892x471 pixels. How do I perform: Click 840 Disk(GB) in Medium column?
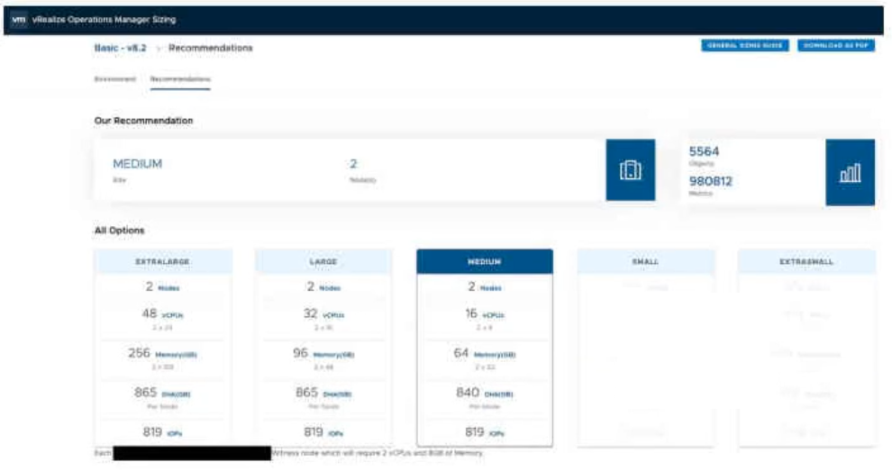(x=484, y=393)
